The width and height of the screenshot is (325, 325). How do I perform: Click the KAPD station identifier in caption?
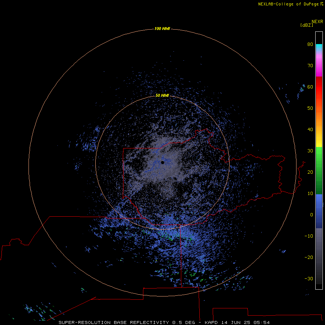(x=211, y=322)
